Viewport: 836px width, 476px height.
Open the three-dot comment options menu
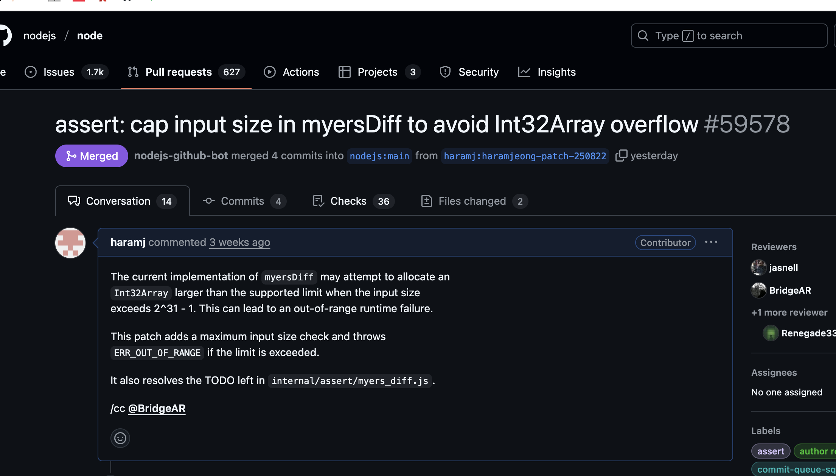click(x=711, y=242)
